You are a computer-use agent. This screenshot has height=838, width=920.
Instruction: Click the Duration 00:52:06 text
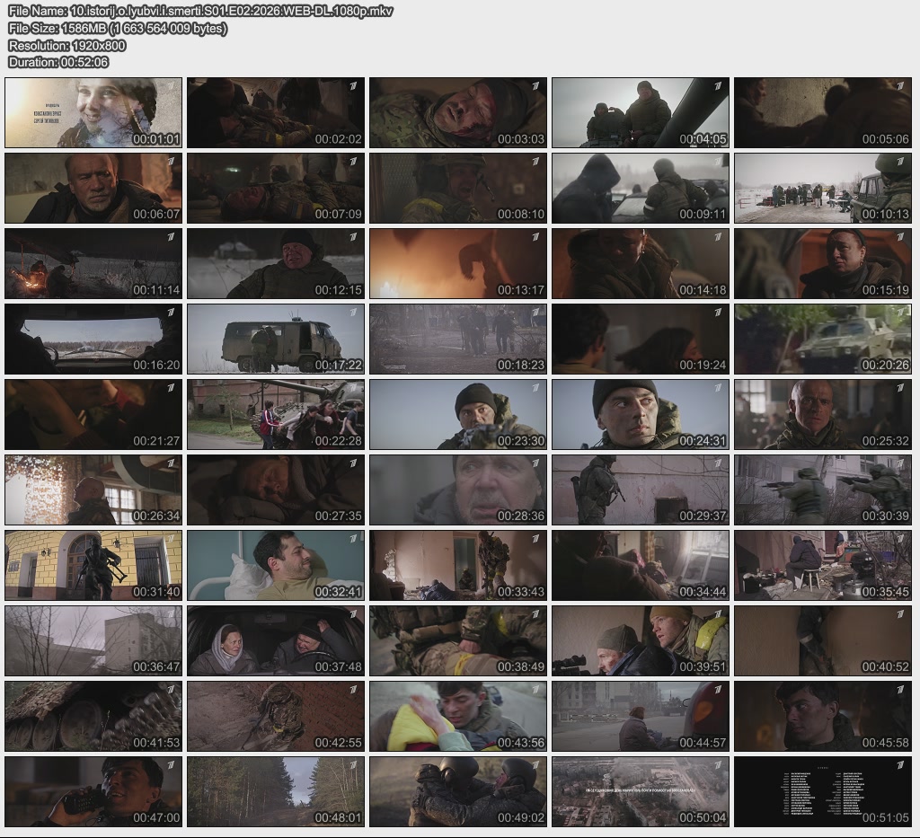(x=58, y=62)
